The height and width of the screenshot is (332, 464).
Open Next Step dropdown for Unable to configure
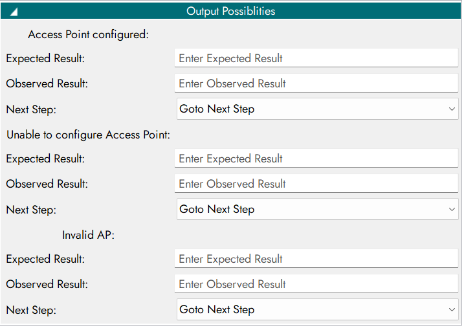click(317, 210)
